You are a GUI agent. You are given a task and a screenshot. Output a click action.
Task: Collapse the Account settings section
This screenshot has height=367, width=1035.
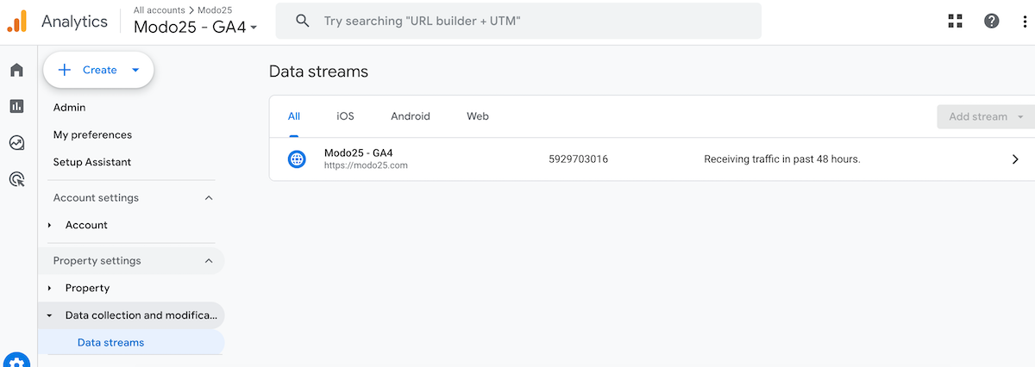click(x=208, y=198)
